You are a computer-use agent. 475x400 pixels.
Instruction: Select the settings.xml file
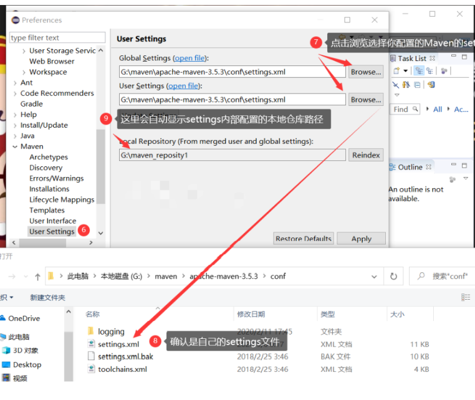[x=118, y=345]
